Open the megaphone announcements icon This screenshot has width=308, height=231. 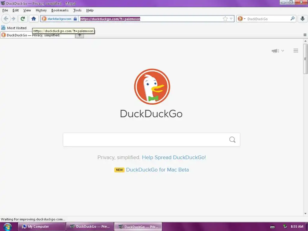click(x=276, y=51)
